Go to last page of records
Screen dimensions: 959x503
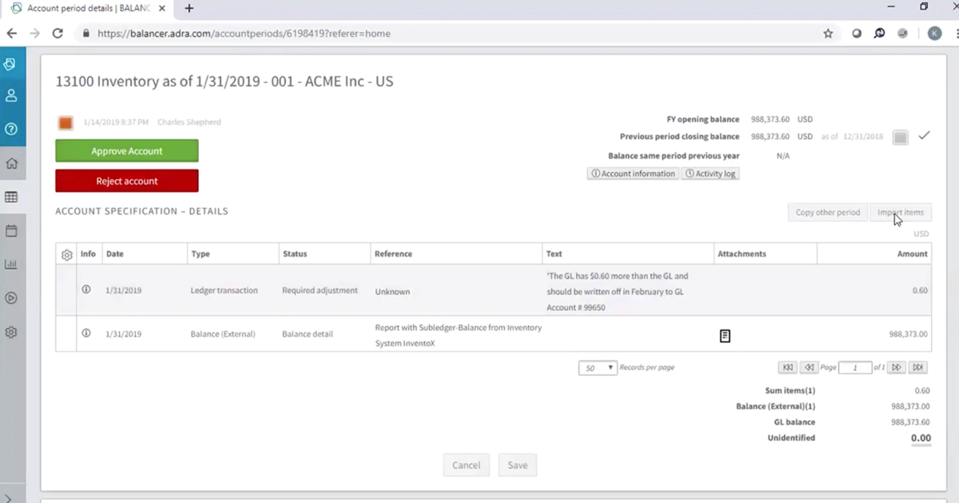tap(918, 367)
